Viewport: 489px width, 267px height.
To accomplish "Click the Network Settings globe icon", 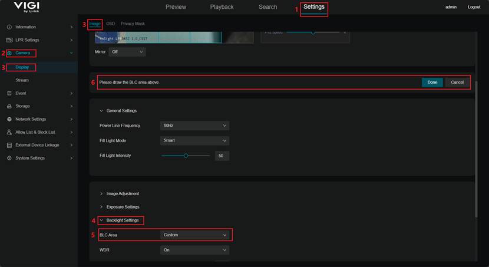I will [x=9, y=119].
